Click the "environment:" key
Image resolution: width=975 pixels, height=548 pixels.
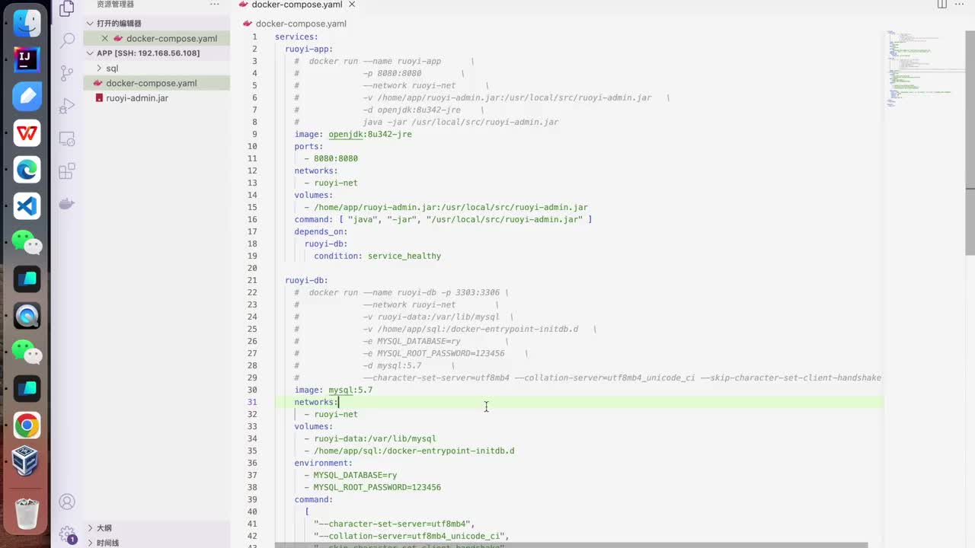323,463
